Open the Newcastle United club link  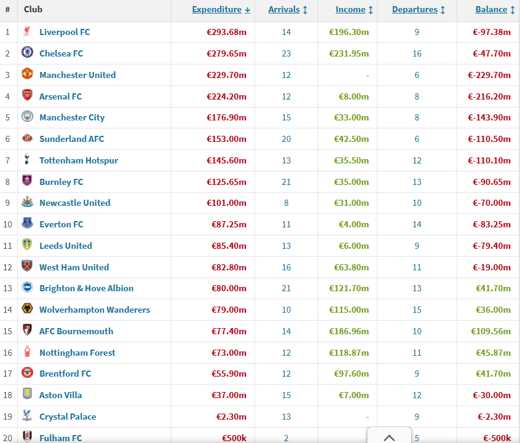coord(75,203)
